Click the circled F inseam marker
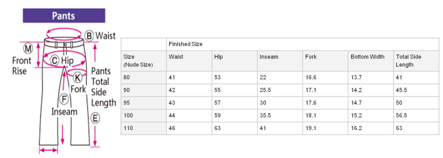This screenshot has width=443, height=158. tap(65, 99)
